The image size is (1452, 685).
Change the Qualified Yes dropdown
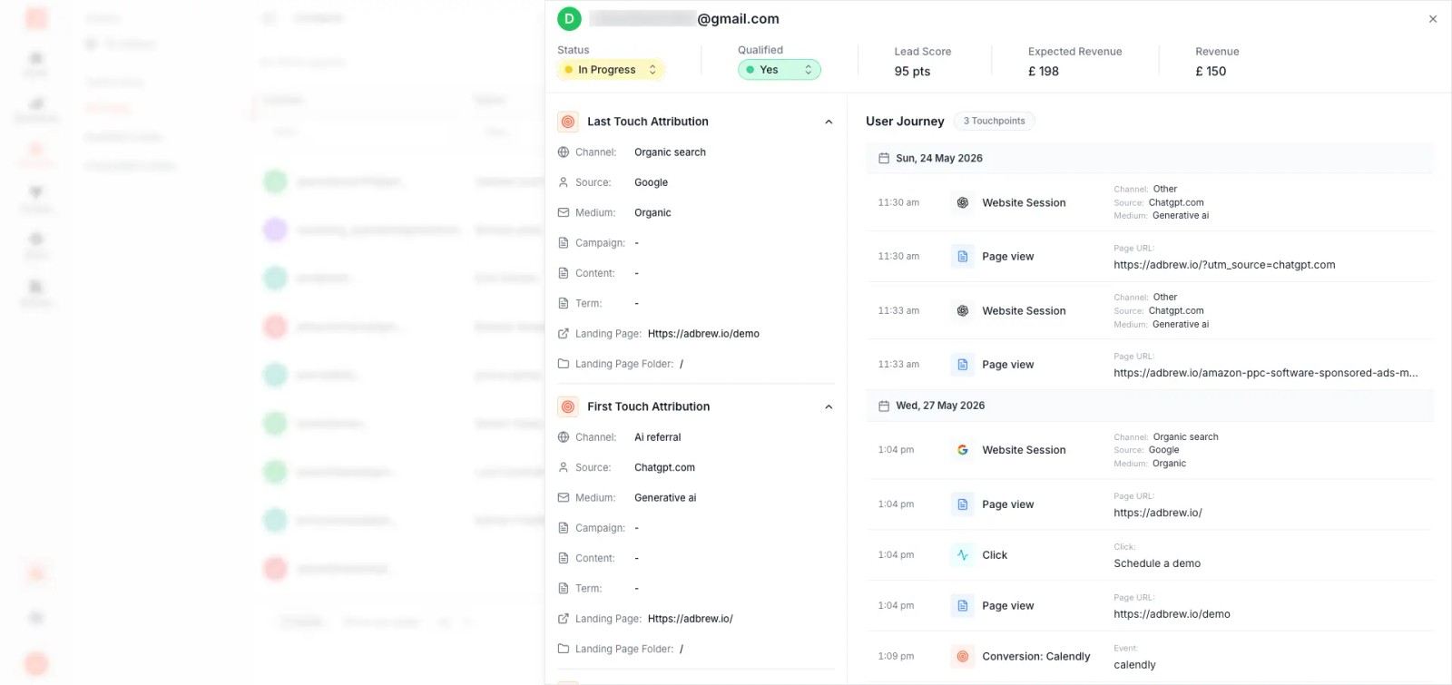pos(780,70)
